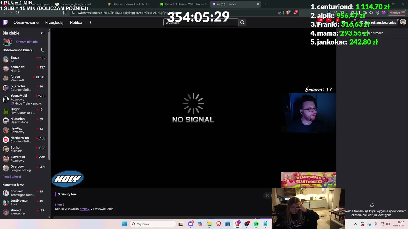The image size is (408, 229).
Task: Open Nilatarion Hearthstone channel
Action: point(24,121)
